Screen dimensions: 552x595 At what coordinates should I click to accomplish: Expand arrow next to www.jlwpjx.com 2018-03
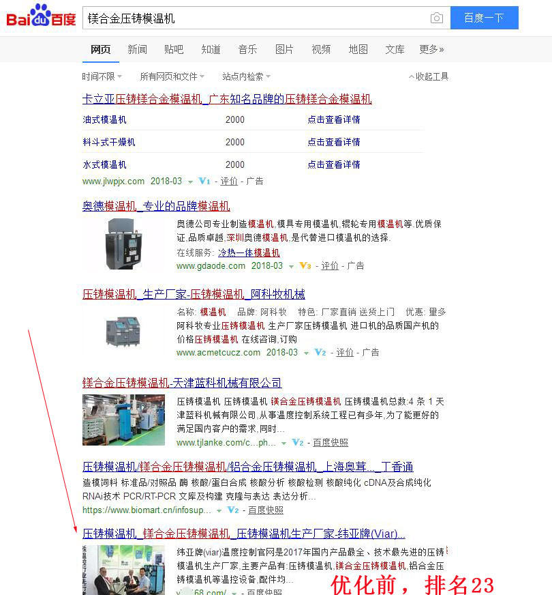pyautogui.click(x=190, y=182)
